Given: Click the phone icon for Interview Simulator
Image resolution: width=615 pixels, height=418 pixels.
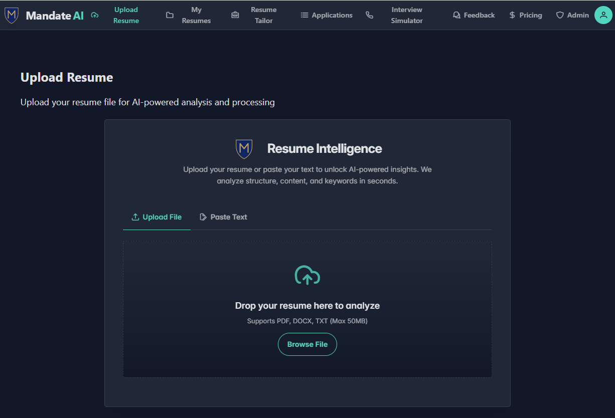Looking at the screenshot, I should click(370, 15).
